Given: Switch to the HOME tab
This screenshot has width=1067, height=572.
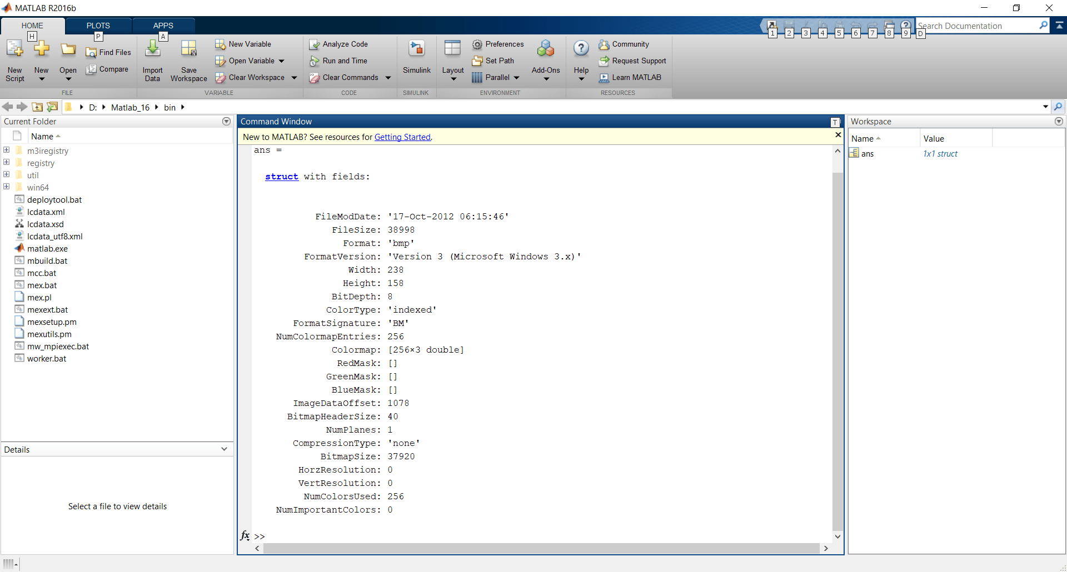Looking at the screenshot, I should (x=32, y=26).
